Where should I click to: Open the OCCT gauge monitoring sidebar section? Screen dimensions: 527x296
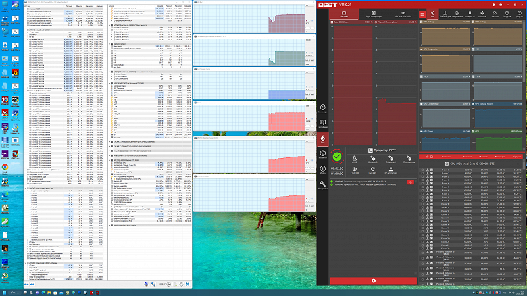coord(323,154)
